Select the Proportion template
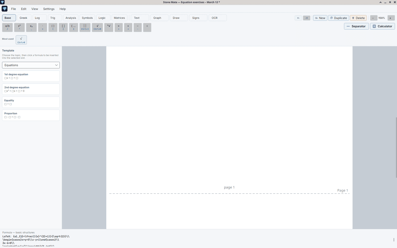Image resolution: width=397 pixels, height=248 pixels. [31, 115]
